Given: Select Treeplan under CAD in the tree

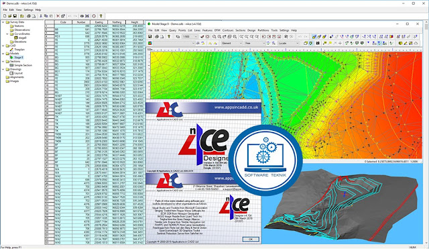Looking at the screenshot, I should 19,50.
